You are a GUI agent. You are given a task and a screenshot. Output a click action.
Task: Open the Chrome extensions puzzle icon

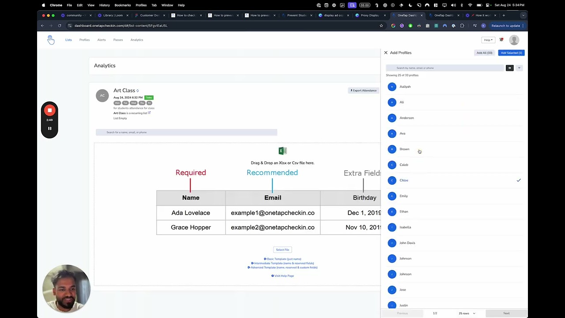point(462,26)
